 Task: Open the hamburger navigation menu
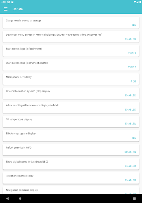coord(6,9)
